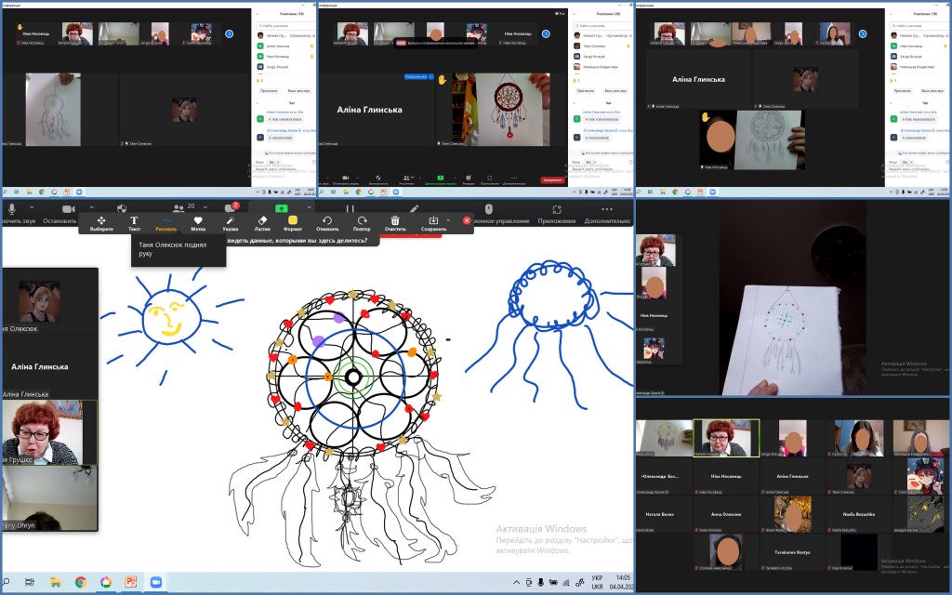Select Uhryn video tile in whiteboard window
Image resolution: width=952 pixels, height=595 pixels.
click(x=50, y=498)
